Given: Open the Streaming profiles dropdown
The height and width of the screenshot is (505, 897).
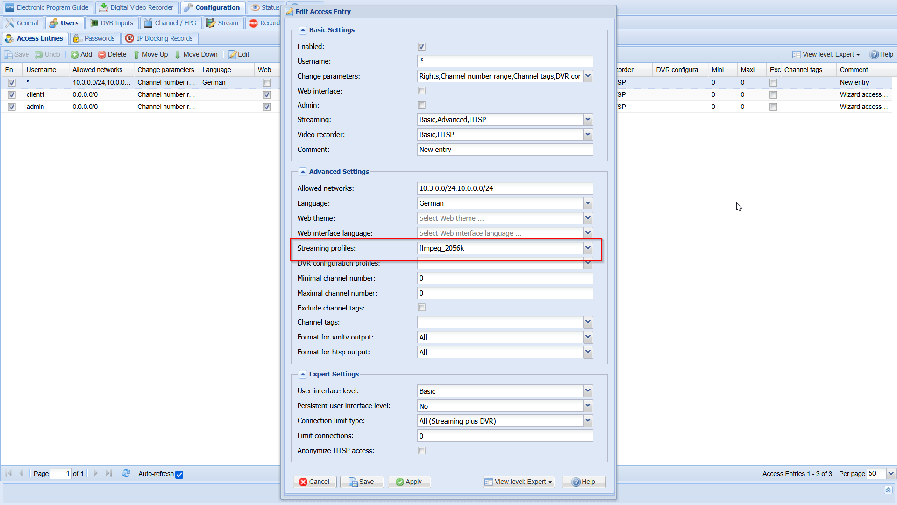Looking at the screenshot, I should (588, 248).
